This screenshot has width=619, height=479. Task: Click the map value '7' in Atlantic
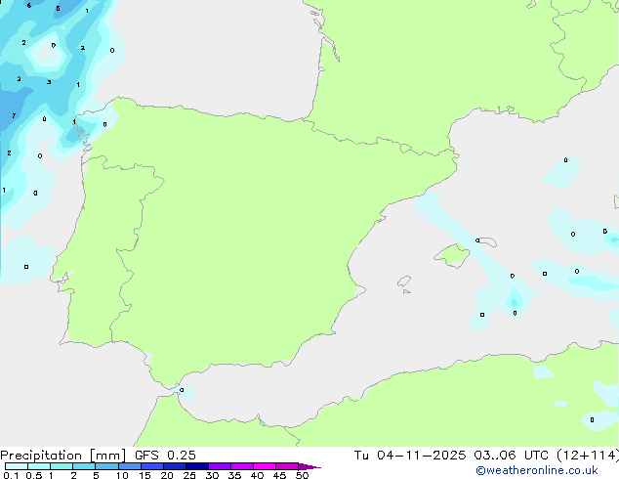pos(14,115)
